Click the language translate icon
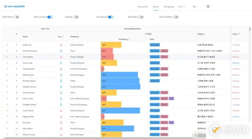252x139 pixels. (194, 7)
